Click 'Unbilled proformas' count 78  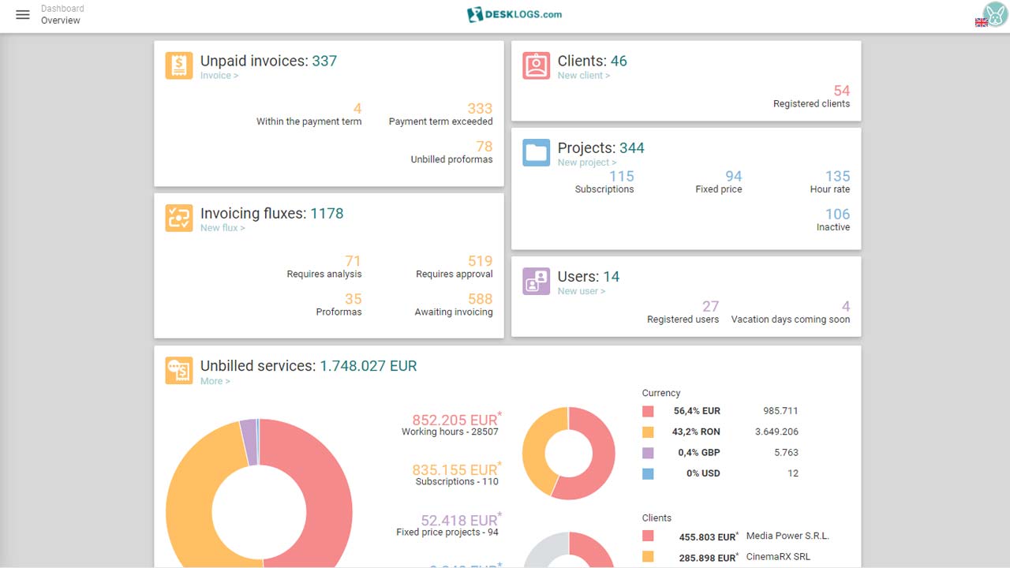tap(484, 146)
